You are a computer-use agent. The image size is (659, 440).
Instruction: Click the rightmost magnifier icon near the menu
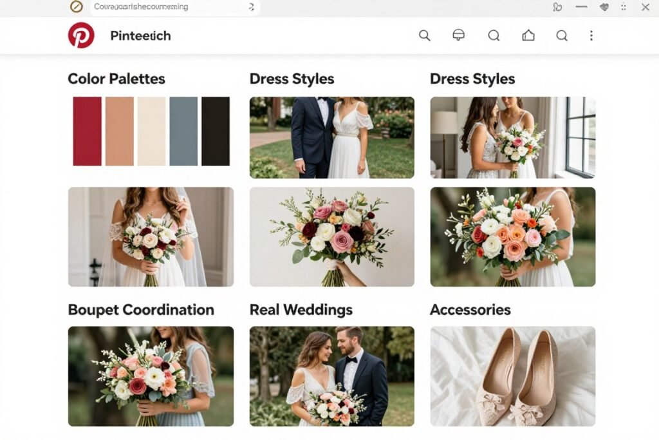561,35
